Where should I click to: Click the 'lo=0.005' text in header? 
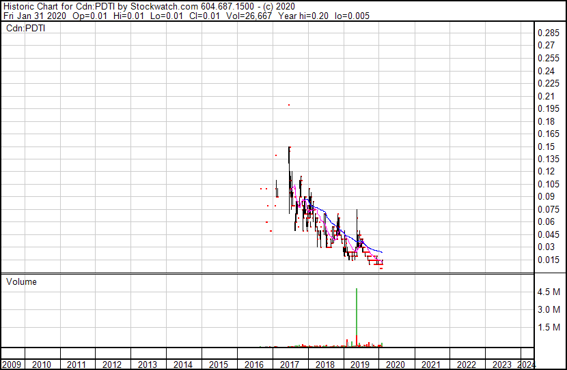tap(352, 16)
